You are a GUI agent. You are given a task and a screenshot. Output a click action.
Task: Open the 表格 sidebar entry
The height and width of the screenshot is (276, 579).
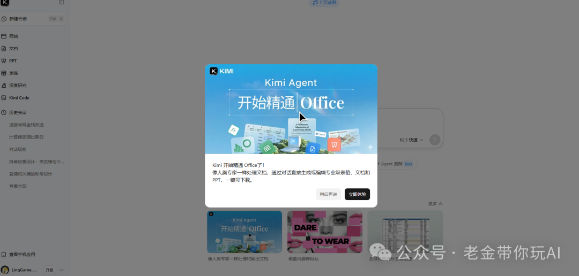click(13, 73)
